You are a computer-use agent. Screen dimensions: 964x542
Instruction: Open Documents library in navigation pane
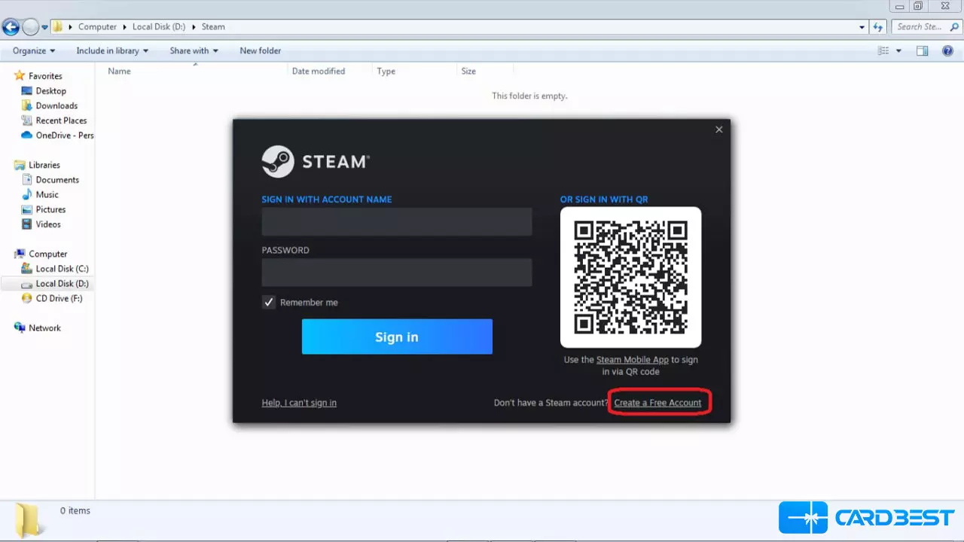(x=57, y=180)
